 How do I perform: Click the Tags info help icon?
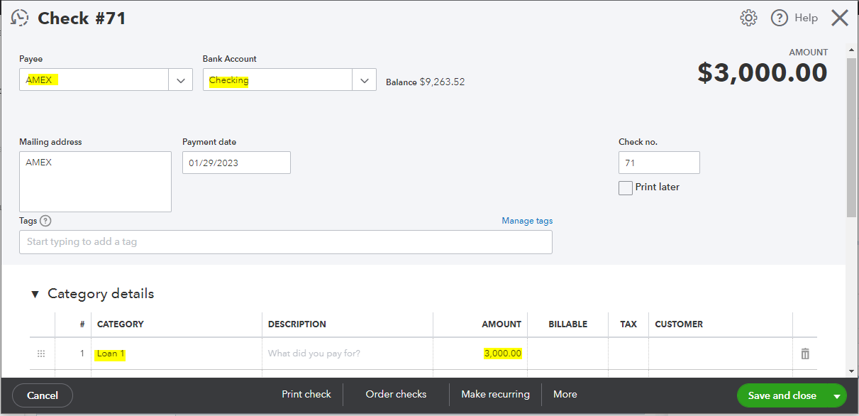tap(46, 221)
